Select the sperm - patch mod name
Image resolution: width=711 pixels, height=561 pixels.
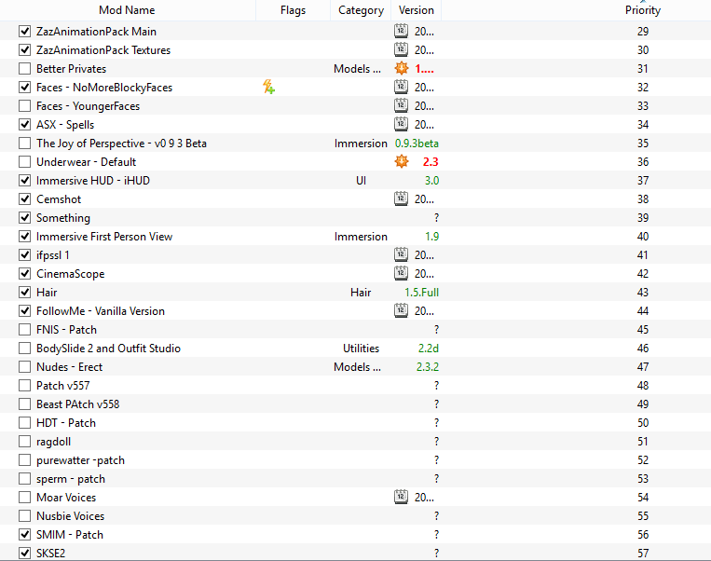pyautogui.click(x=71, y=479)
